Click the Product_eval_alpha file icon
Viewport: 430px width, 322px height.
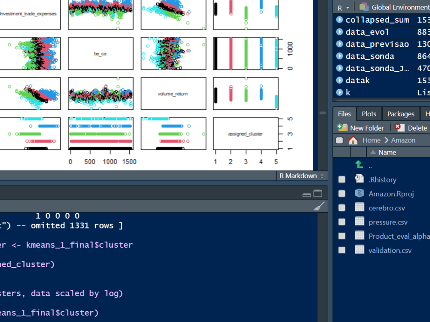359,236
